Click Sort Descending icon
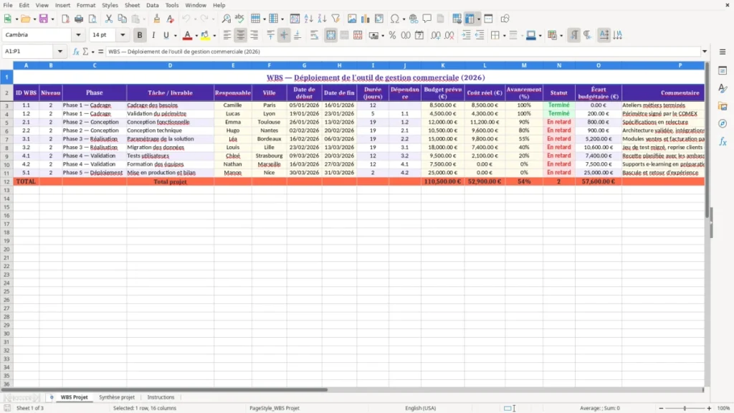Image resolution: width=734 pixels, height=413 pixels. pos(322,19)
